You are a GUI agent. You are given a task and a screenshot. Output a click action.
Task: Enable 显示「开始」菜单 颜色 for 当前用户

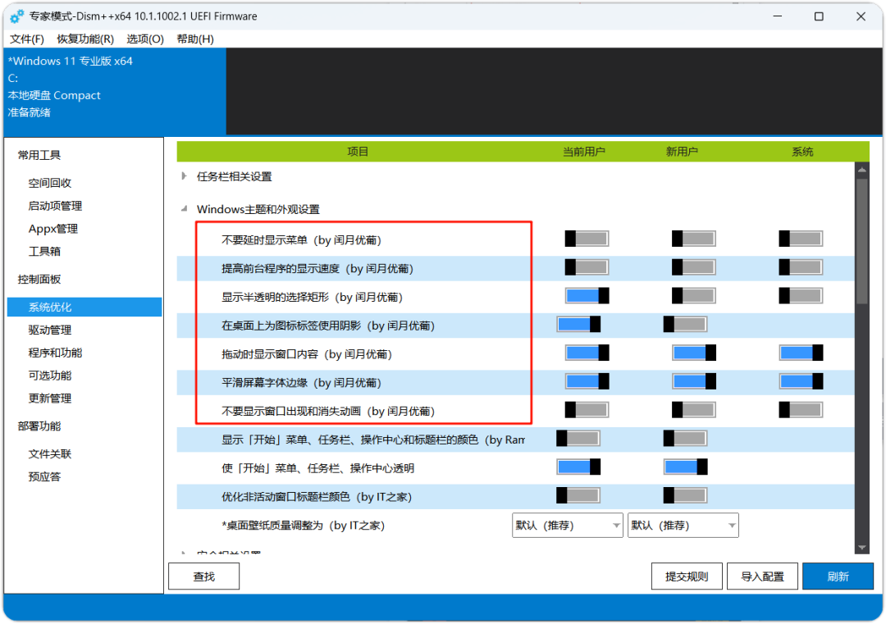pyautogui.click(x=578, y=438)
